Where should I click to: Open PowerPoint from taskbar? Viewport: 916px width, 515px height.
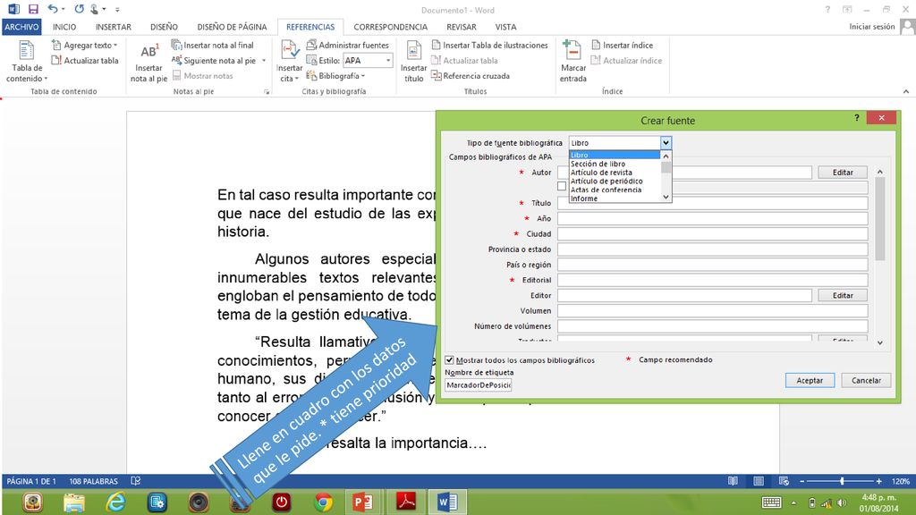click(x=363, y=502)
